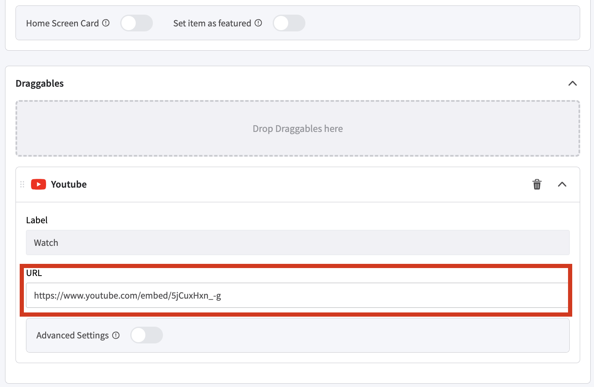Image resolution: width=594 pixels, height=387 pixels.
Task: Click the drag handle of the Youtube block
Action: point(22,184)
